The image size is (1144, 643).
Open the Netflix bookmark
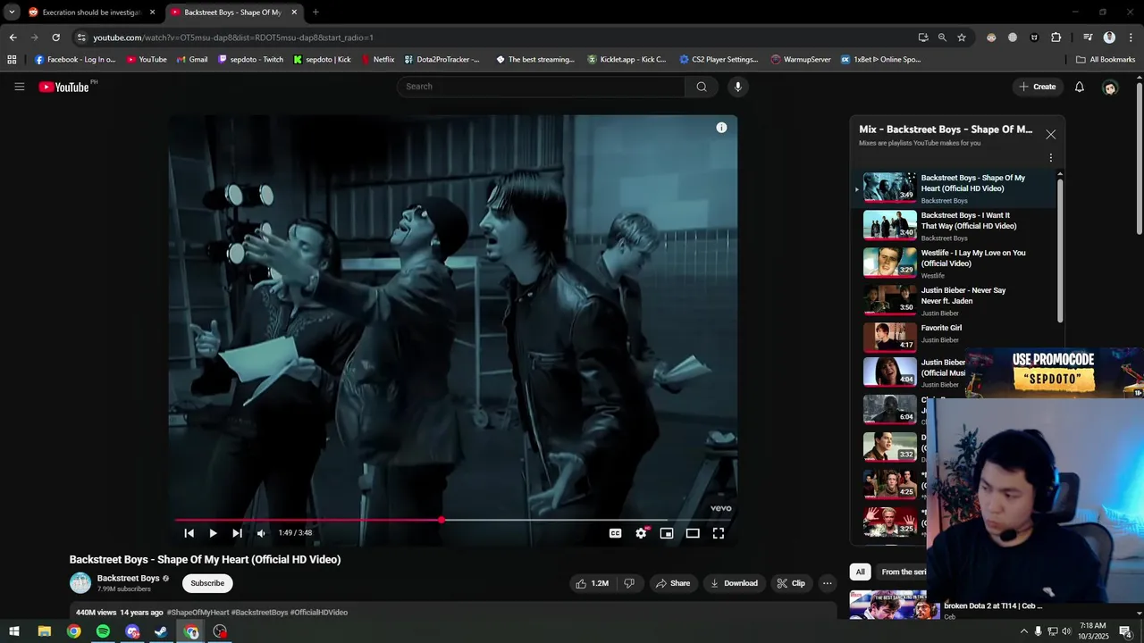(x=377, y=60)
